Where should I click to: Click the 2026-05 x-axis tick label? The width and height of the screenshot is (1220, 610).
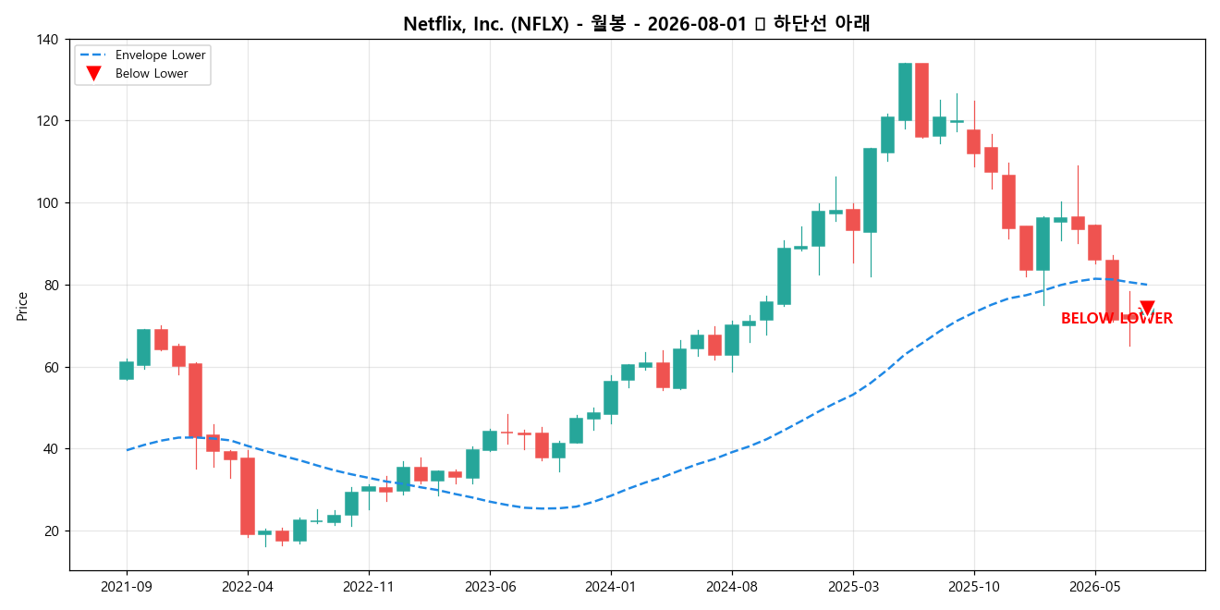tap(1095, 586)
